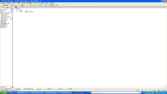
Task: Click the directory tree scroll-down arrow
Action: 11,19
